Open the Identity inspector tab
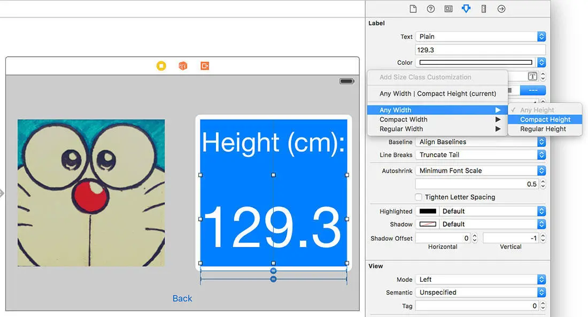Screen dimensions: 588x317 (x=448, y=9)
